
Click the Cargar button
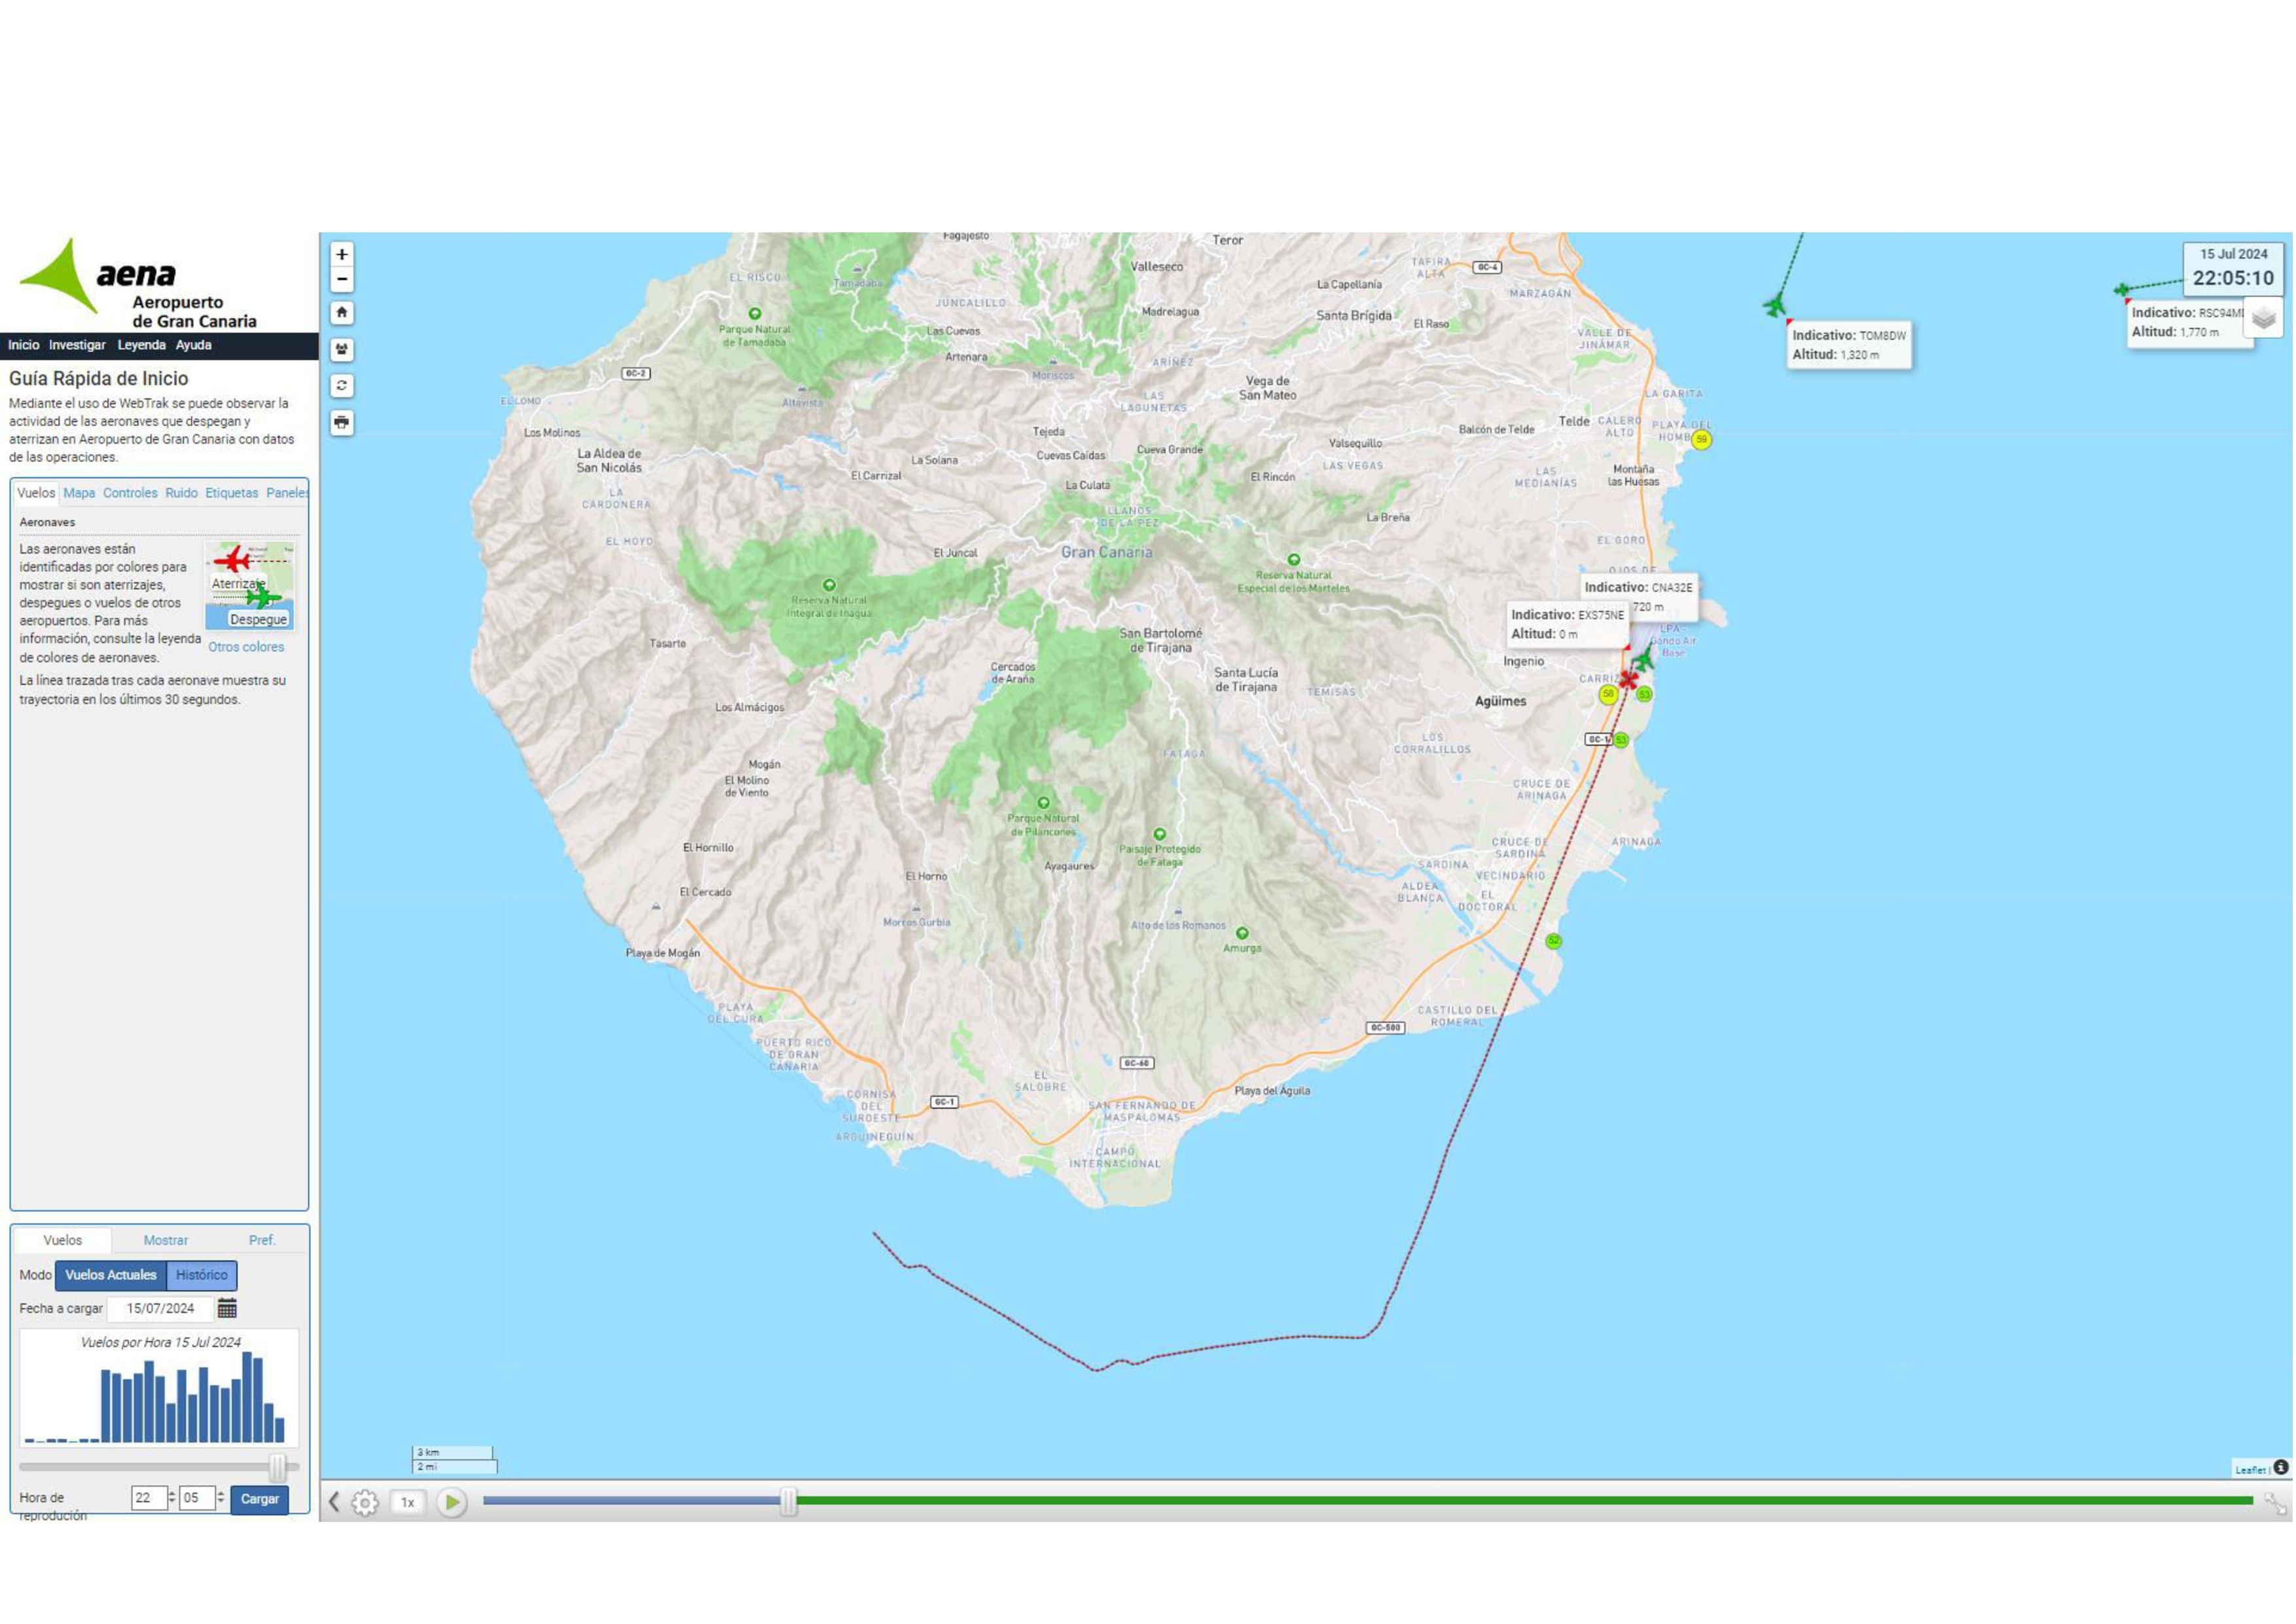[259, 1499]
